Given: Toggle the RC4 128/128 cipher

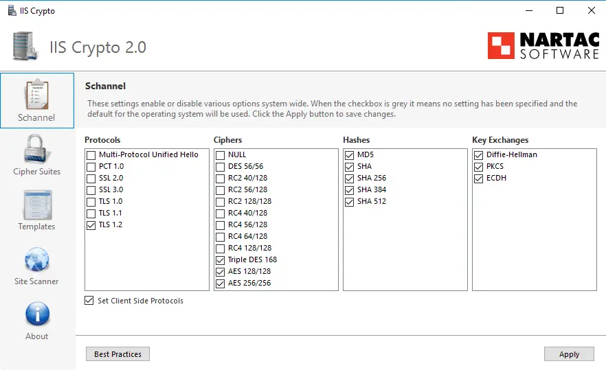Looking at the screenshot, I should pos(220,248).
